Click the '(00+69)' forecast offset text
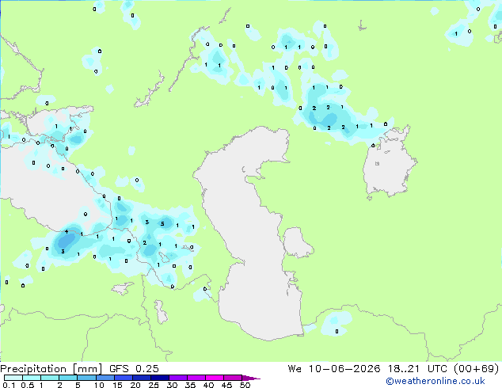 point(477,369)
